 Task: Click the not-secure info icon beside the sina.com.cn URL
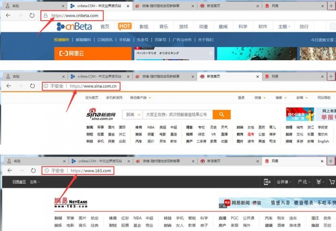point(46,86)
